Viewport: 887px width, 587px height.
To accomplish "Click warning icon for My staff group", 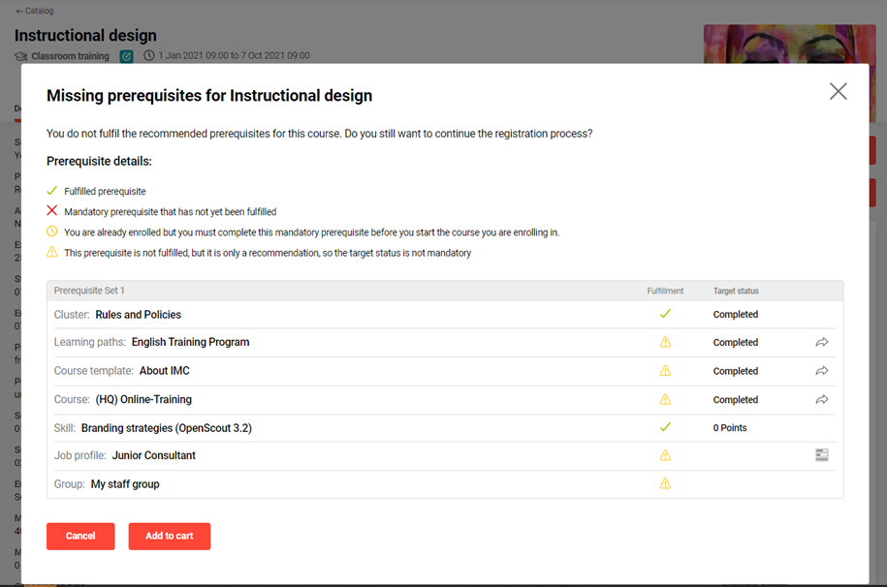I will 665,484.
